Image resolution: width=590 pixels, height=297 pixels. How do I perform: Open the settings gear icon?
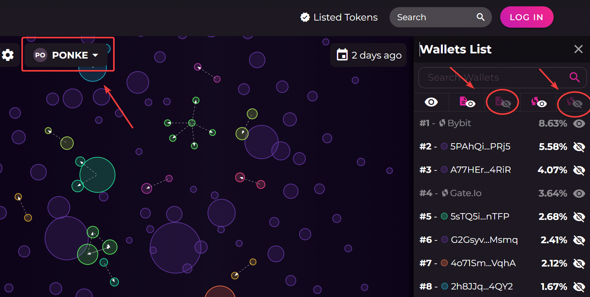pyautogui.click(x=8, y=55)
